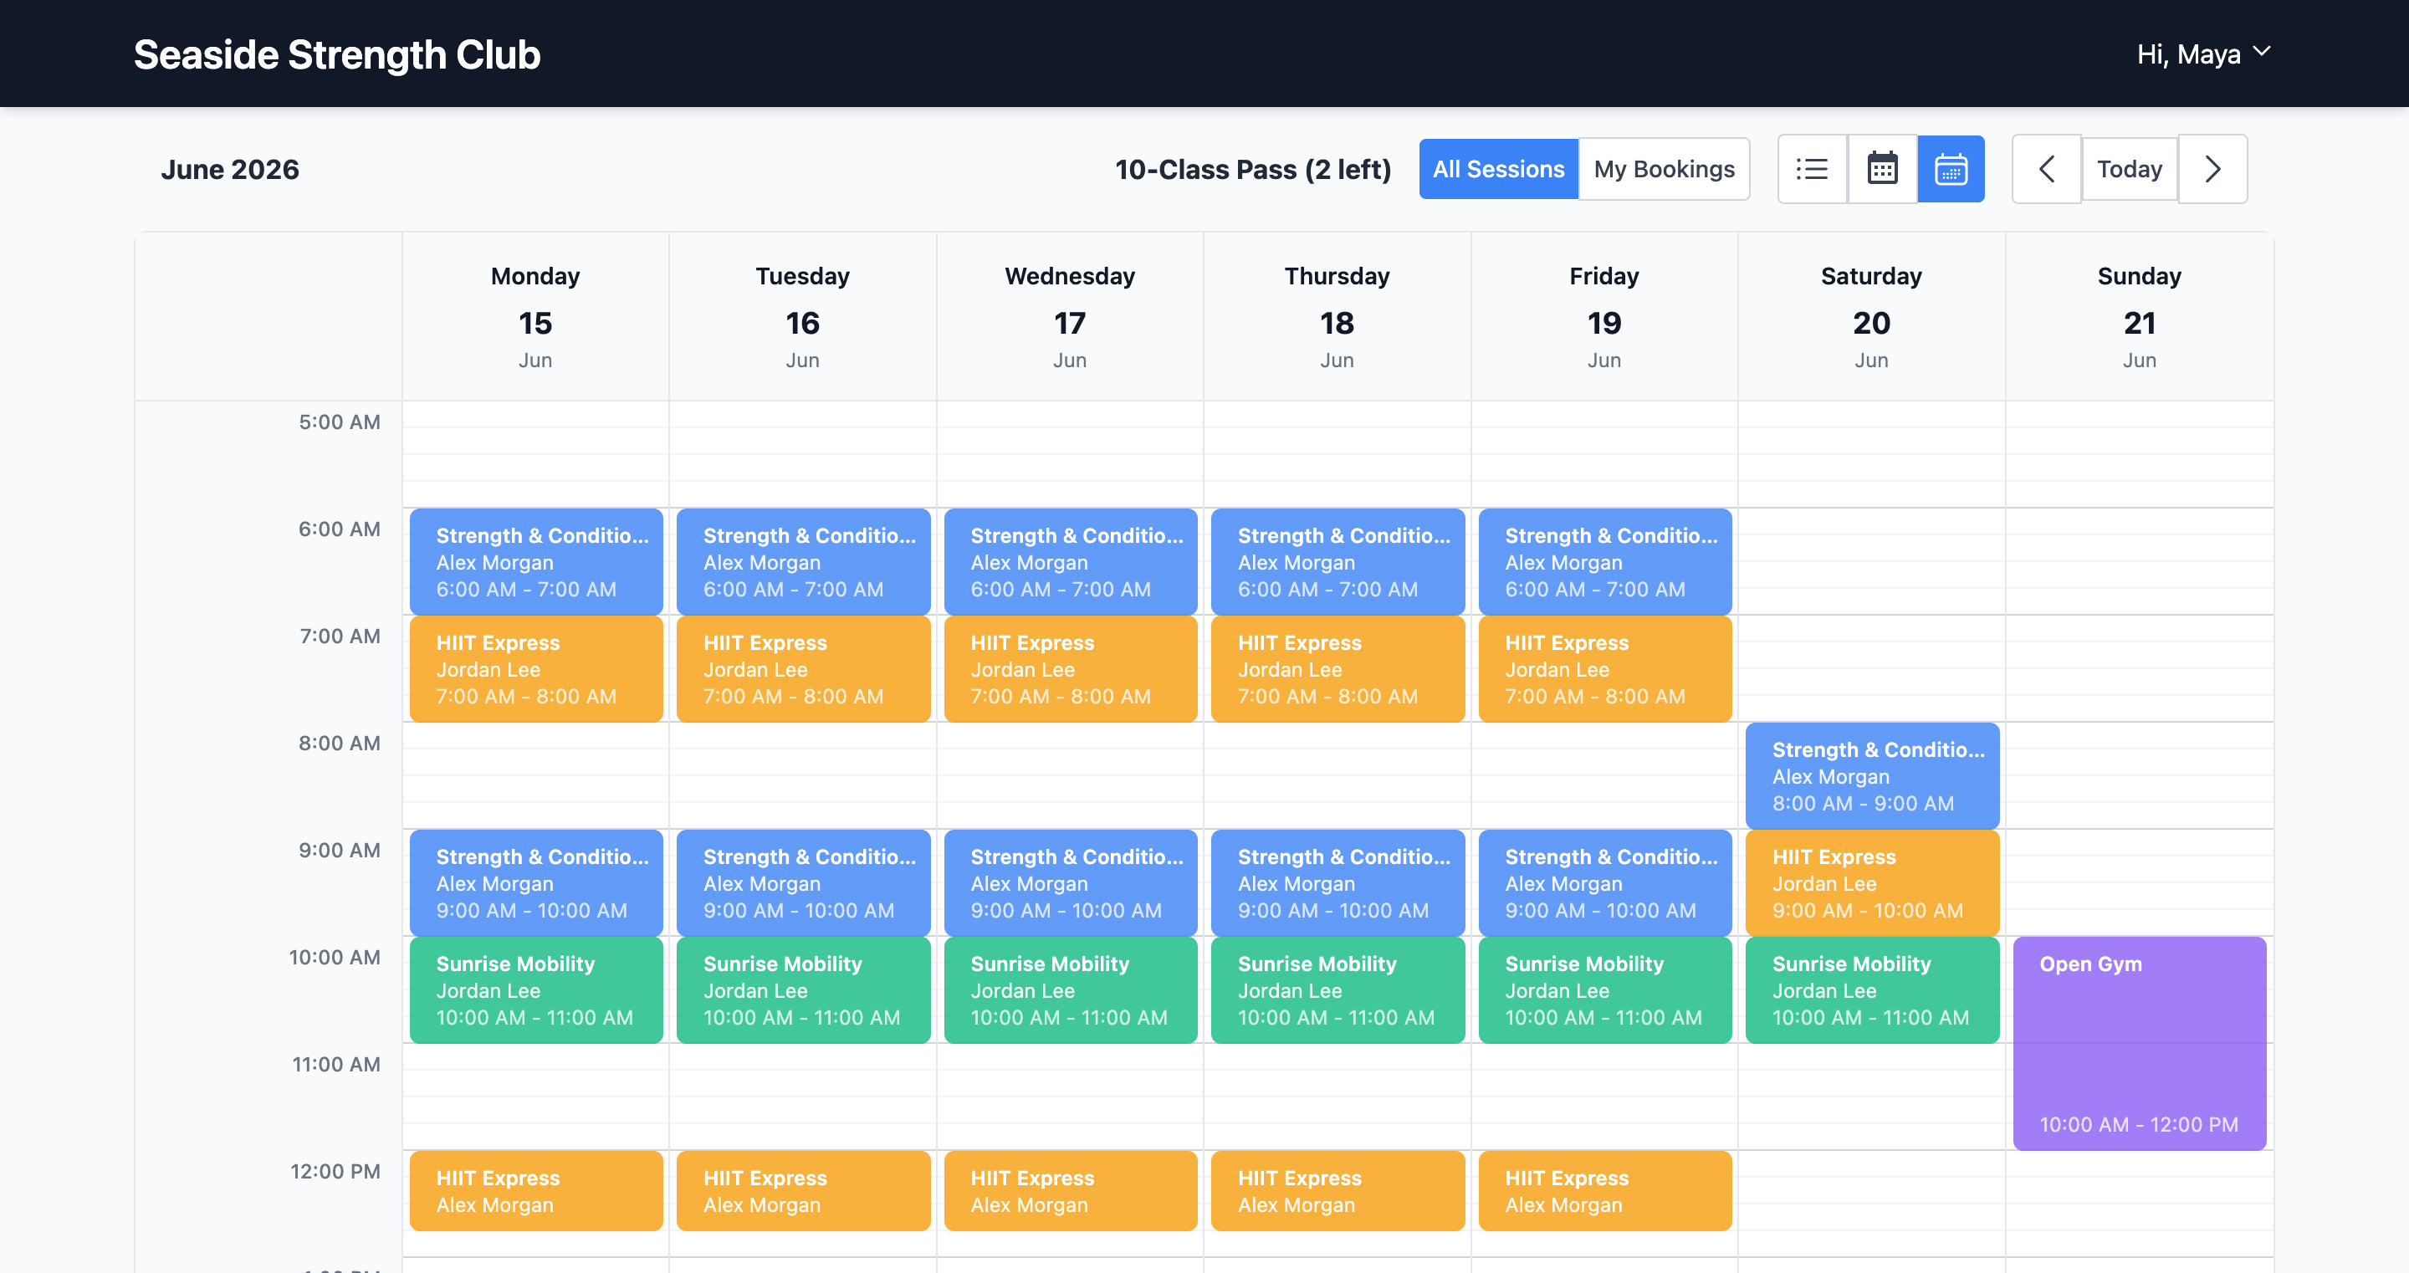The height and width of the screenshot is (1273, 2409).
Task: Jump to Today button
Action: (x=2130, y=169)
